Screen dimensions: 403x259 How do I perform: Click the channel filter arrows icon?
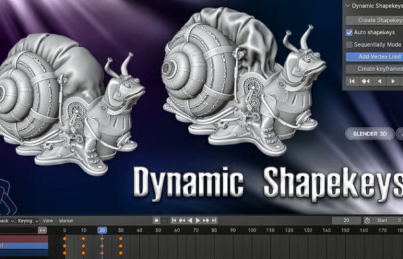coord(42,231)
